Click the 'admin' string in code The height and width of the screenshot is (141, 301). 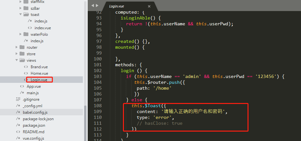(x=192, y=76)
